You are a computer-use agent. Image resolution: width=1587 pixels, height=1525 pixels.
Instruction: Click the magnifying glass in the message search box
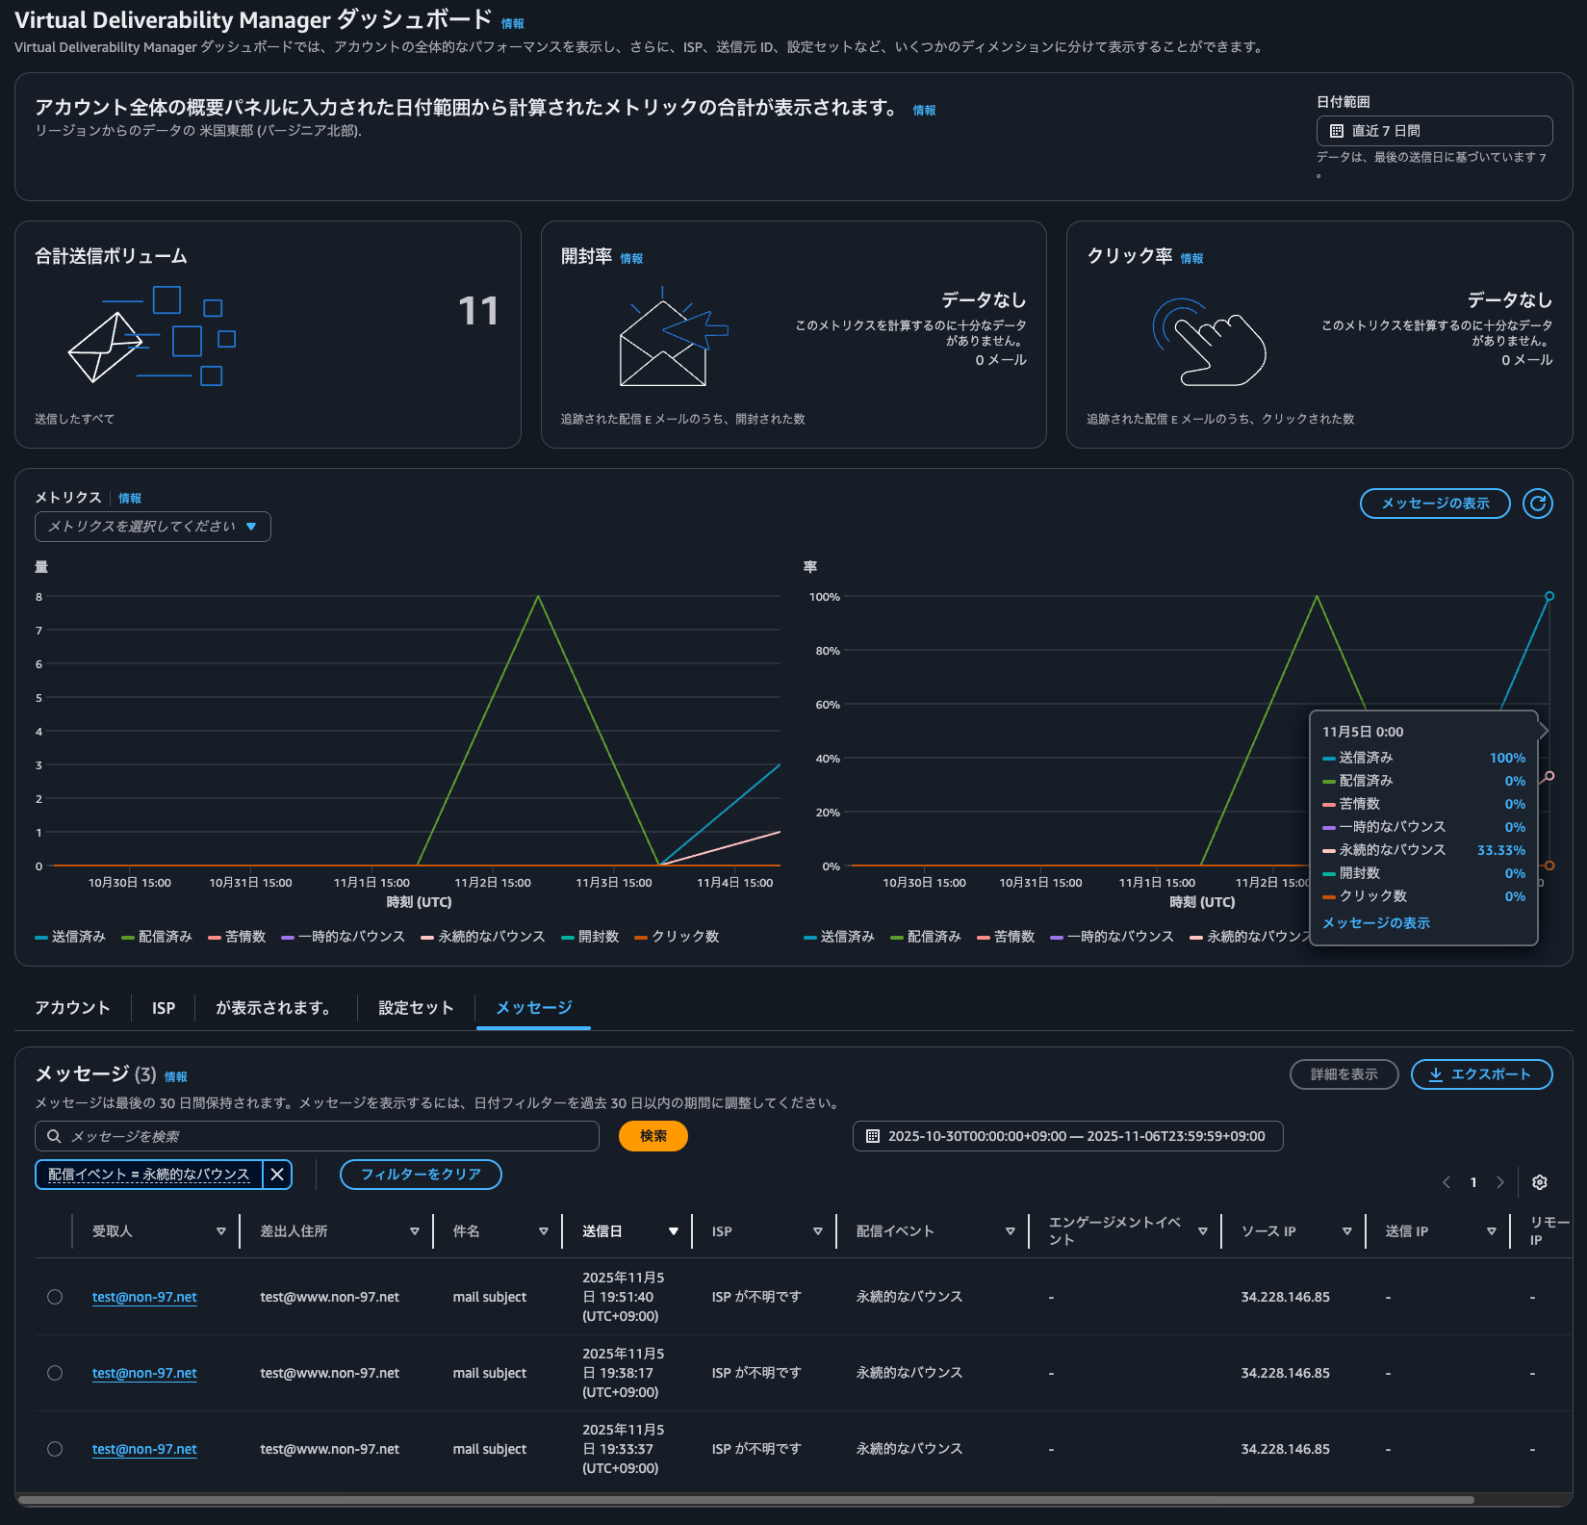[53, 1136]
